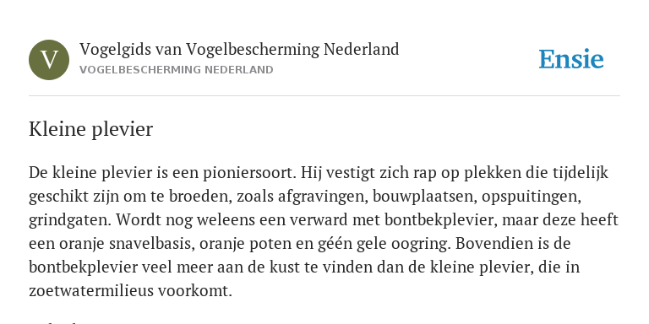Select the grey VOGELBESCHERMING NEDERLAND author label
The image size is (649, 324).
[x=177, y=70]
